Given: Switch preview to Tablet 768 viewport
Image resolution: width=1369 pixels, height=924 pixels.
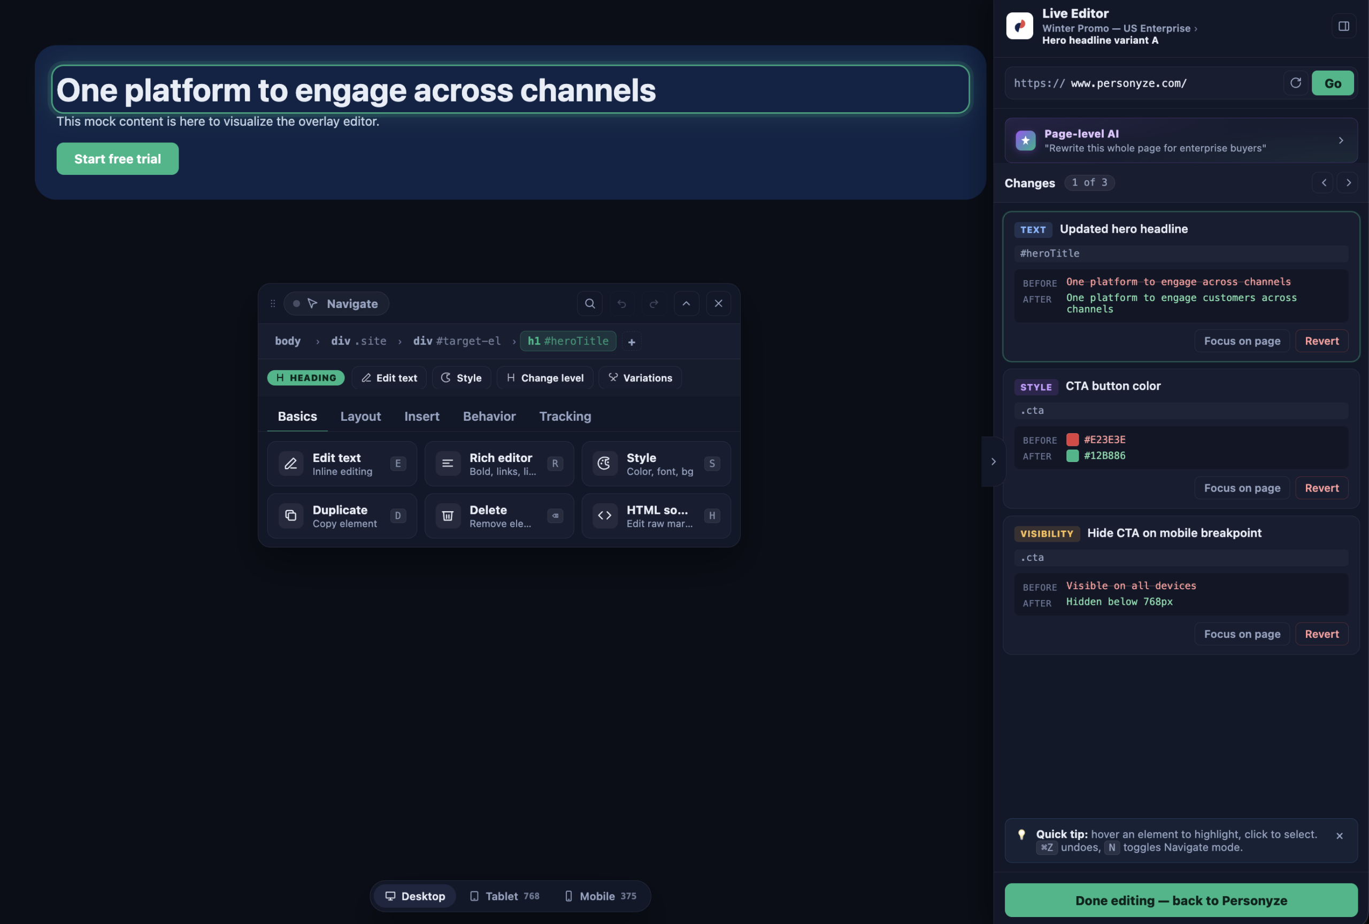Looking at the screenshot, I should tap(504, 896).
